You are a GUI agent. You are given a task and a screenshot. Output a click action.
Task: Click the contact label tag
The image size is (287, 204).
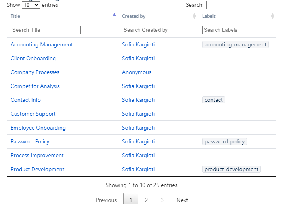(214, 100)
